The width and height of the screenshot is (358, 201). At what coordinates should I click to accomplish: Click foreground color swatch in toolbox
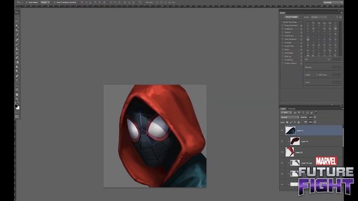coord(16,106)
